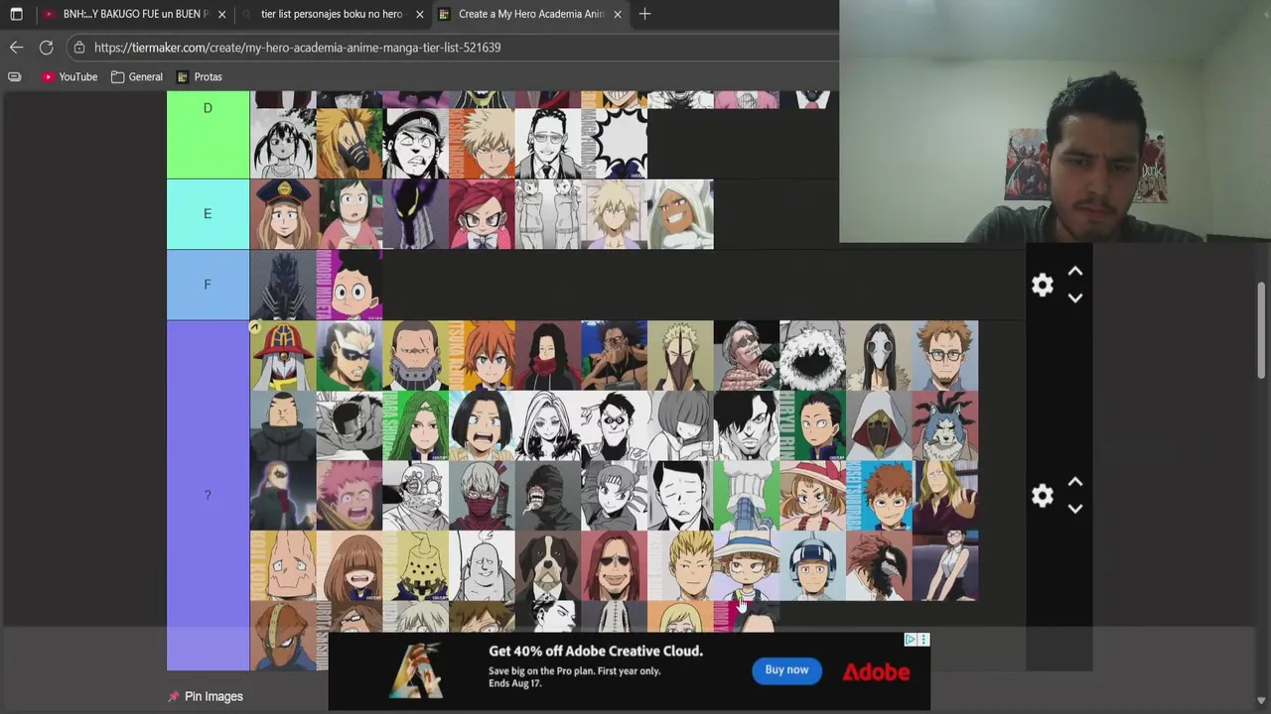The width and height of the screenshot is (1271, 714).
Task: Select the round pink-faced character in F tier
Action: [x=350, y=285]
